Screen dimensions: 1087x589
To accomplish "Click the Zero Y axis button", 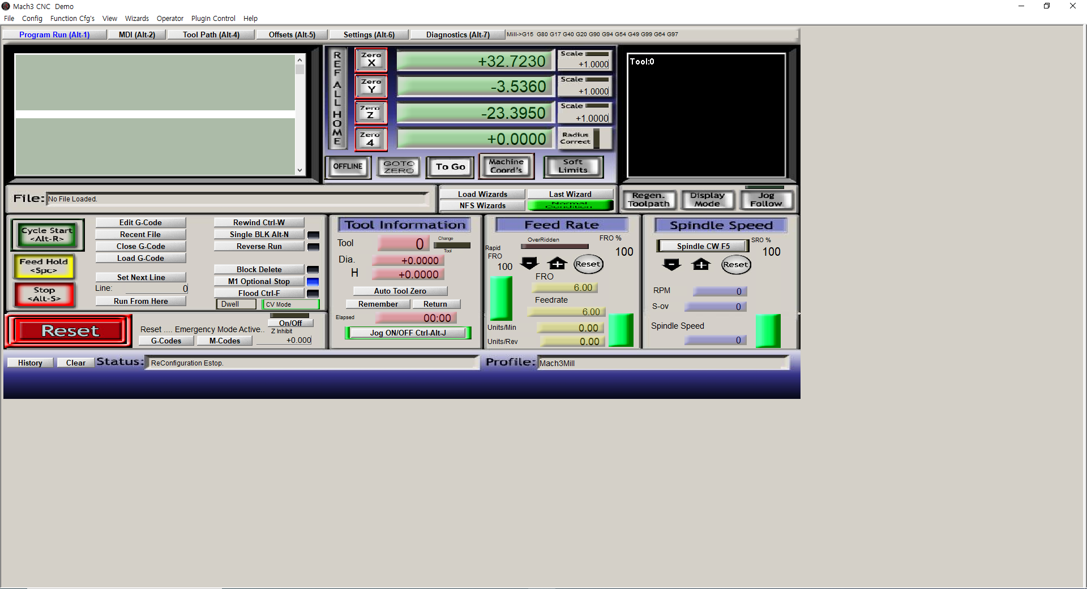I will tap(371, 86).
